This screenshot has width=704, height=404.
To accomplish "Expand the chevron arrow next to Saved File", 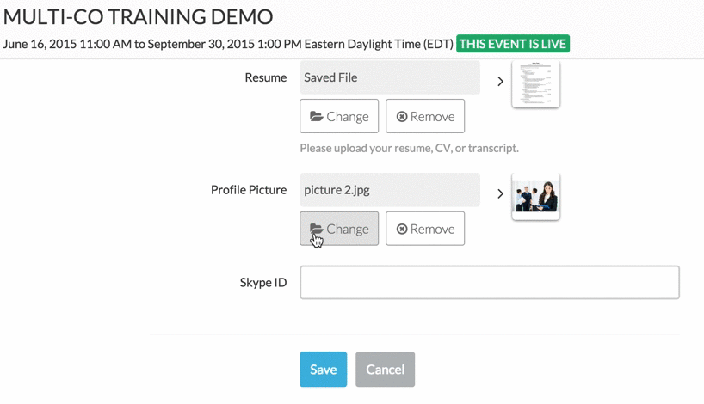I will [500, 82].
